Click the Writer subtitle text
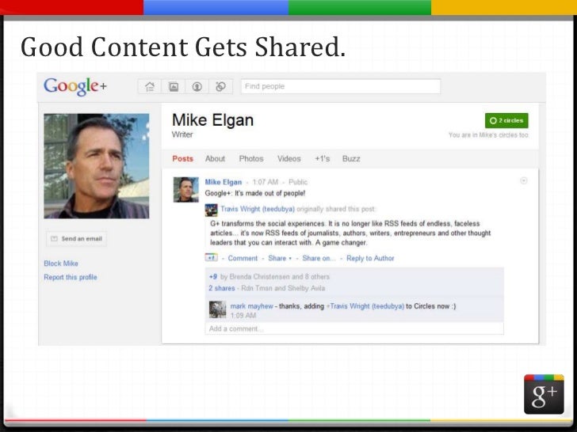 pos(182,135)
